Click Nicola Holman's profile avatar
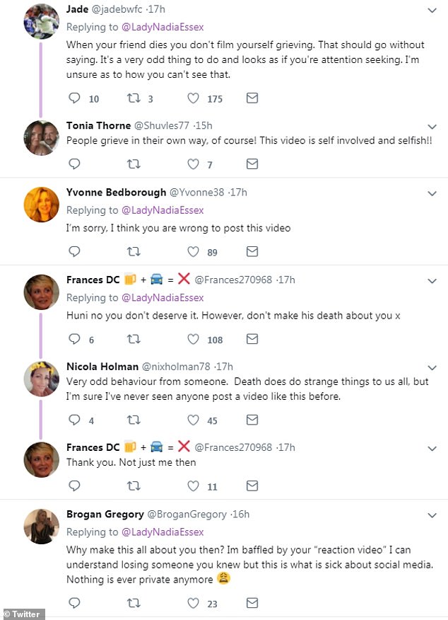The height and width of the screenshot is (620, 448). (42, 379)
